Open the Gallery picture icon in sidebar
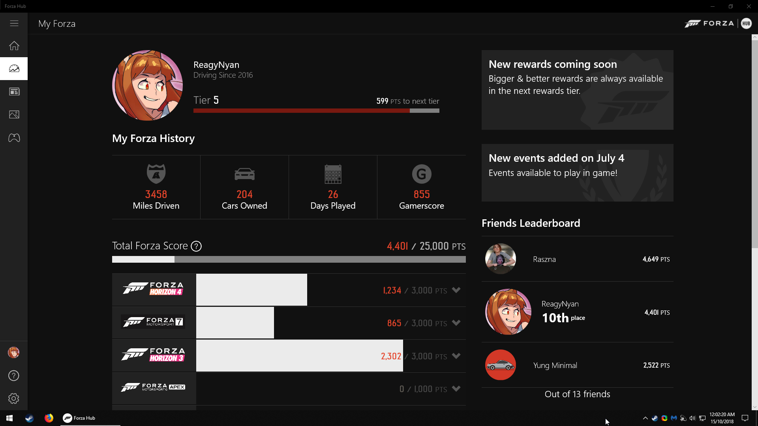Viewport: 758px width, 426px height. coord(14,114)
